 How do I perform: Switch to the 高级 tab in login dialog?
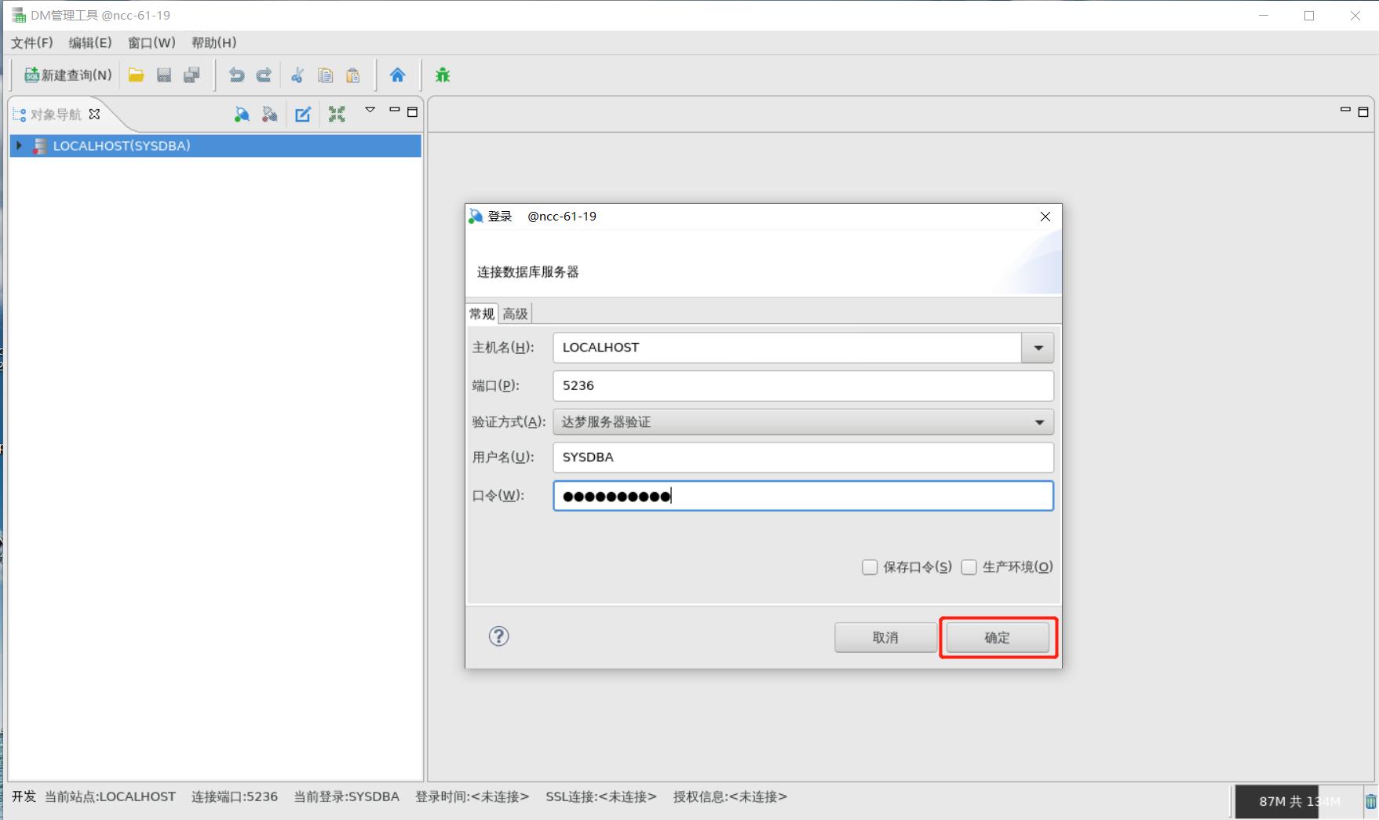pyautogui.click(x=516, y=314)
